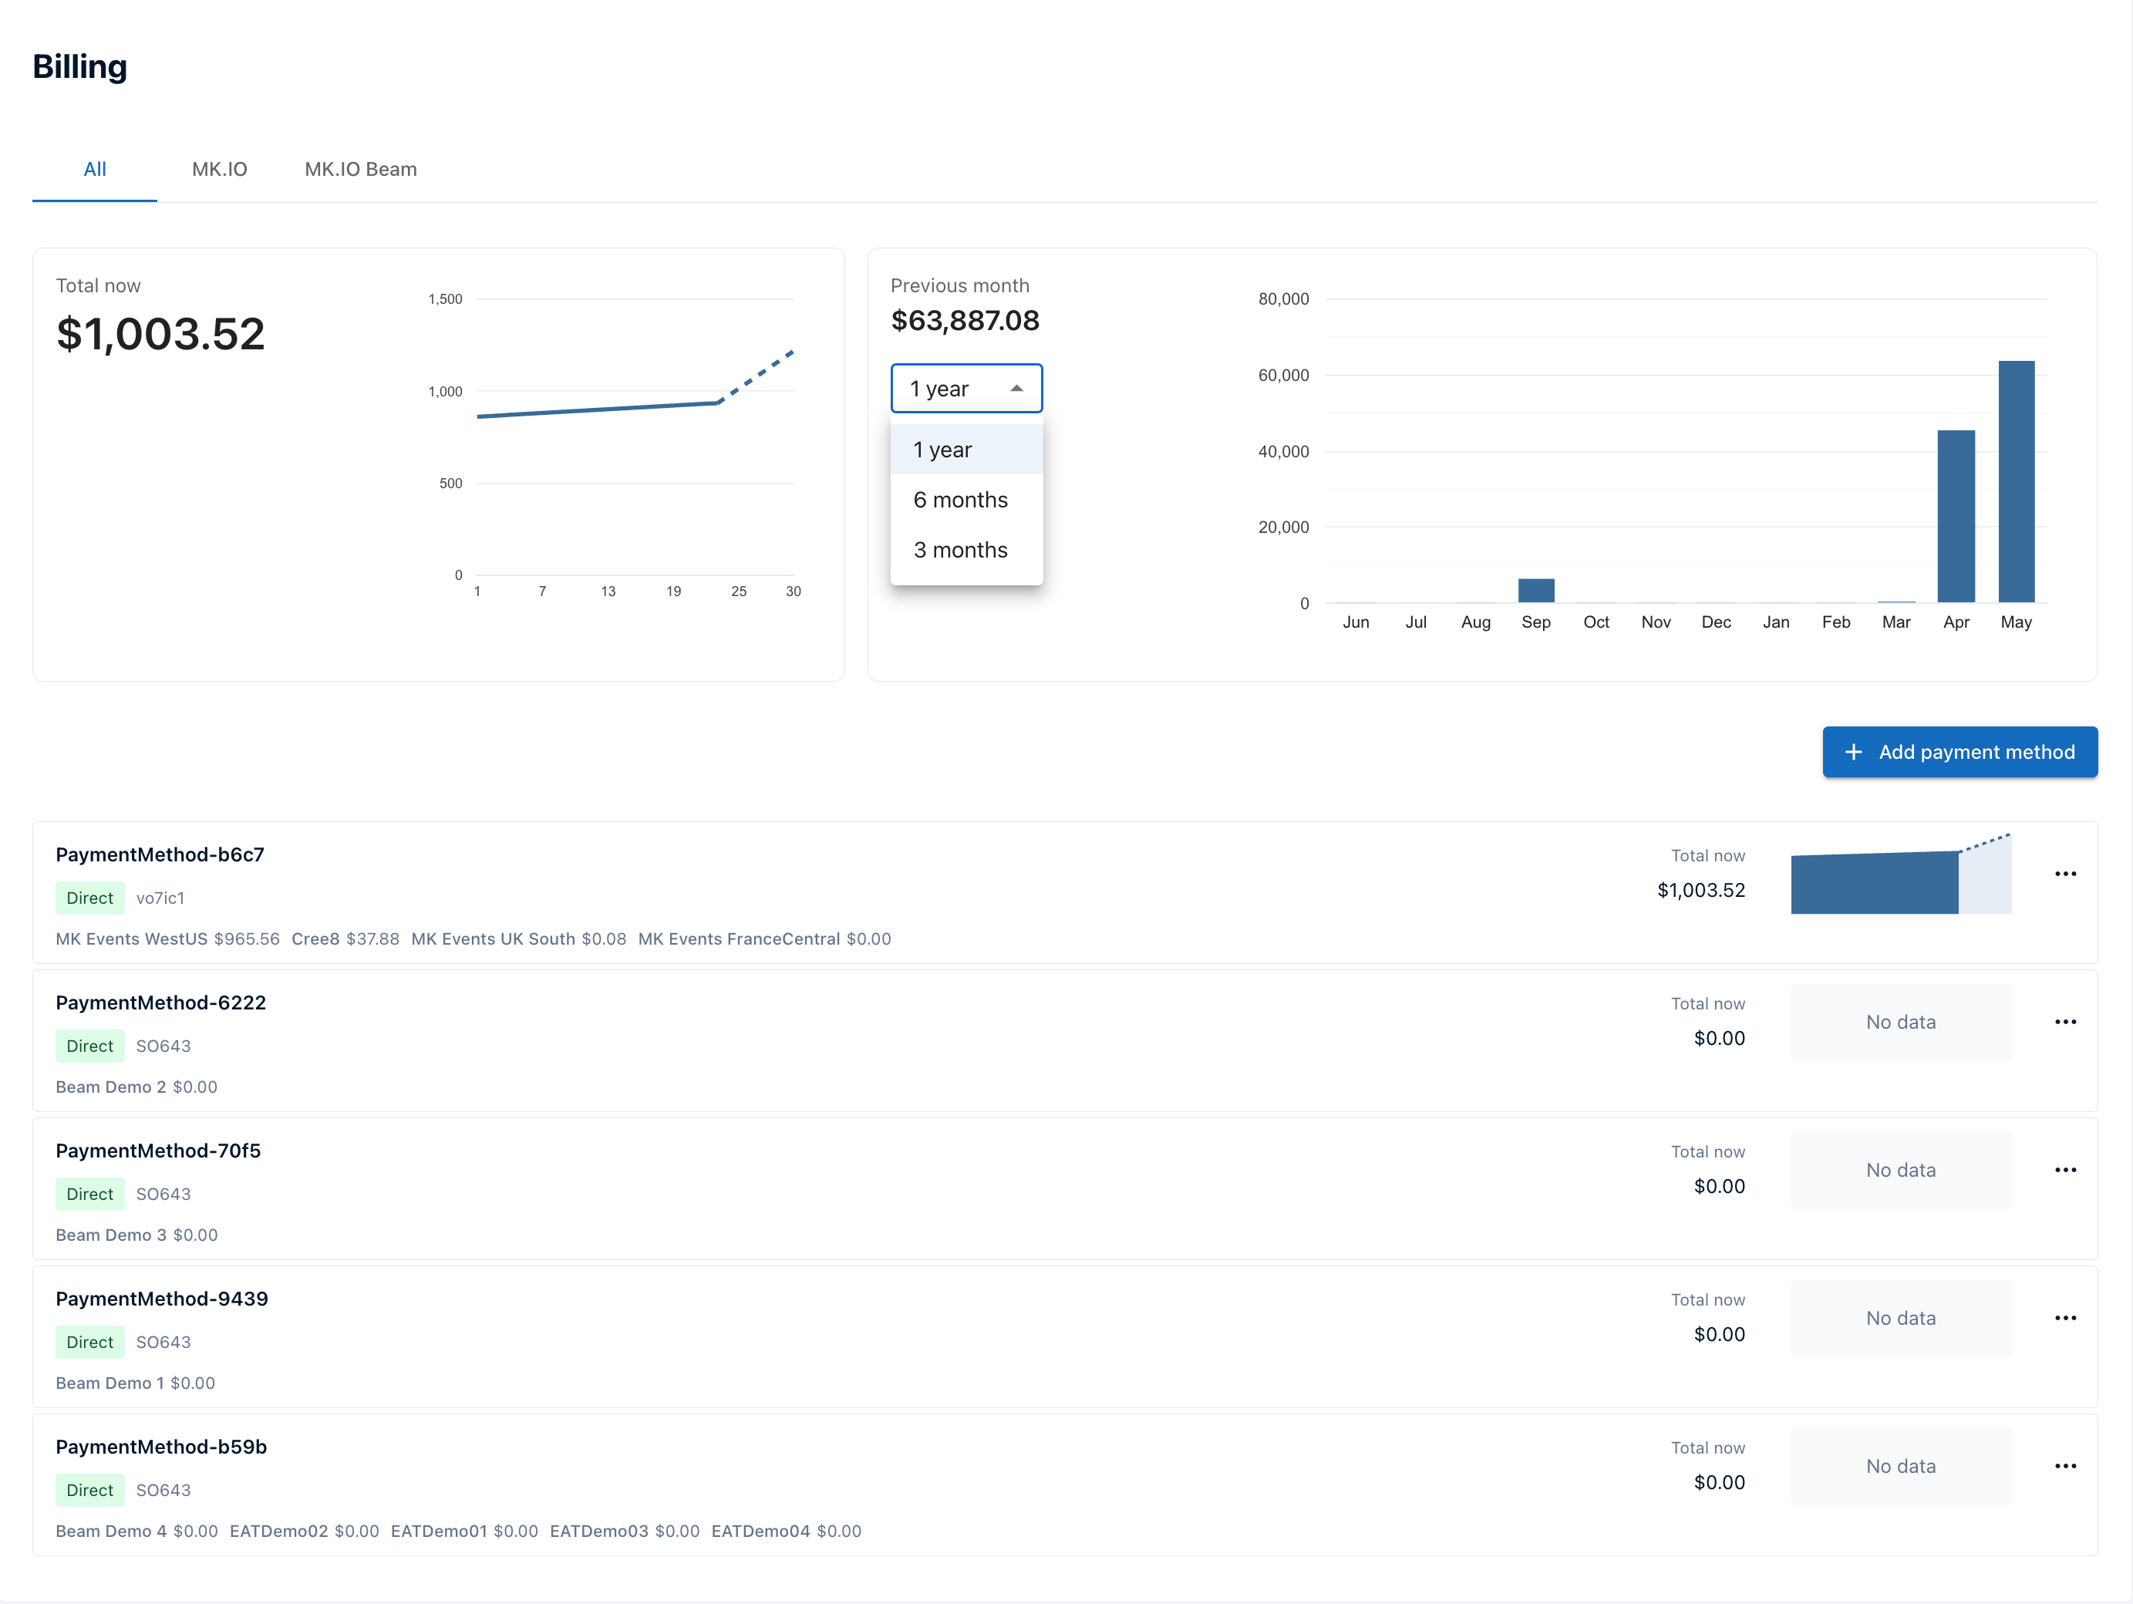Open the MK.IO tab

coord(219,170)
